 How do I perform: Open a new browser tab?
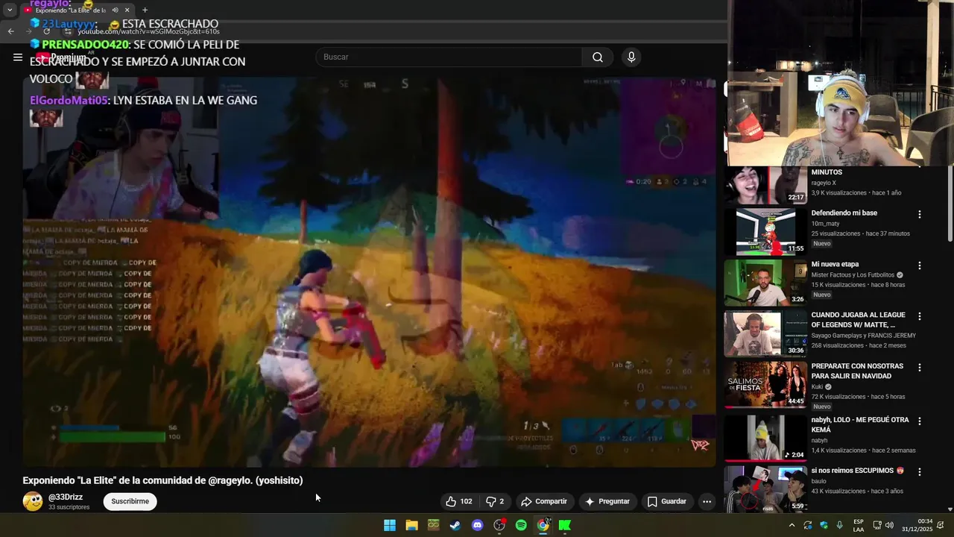coord(145,10)
